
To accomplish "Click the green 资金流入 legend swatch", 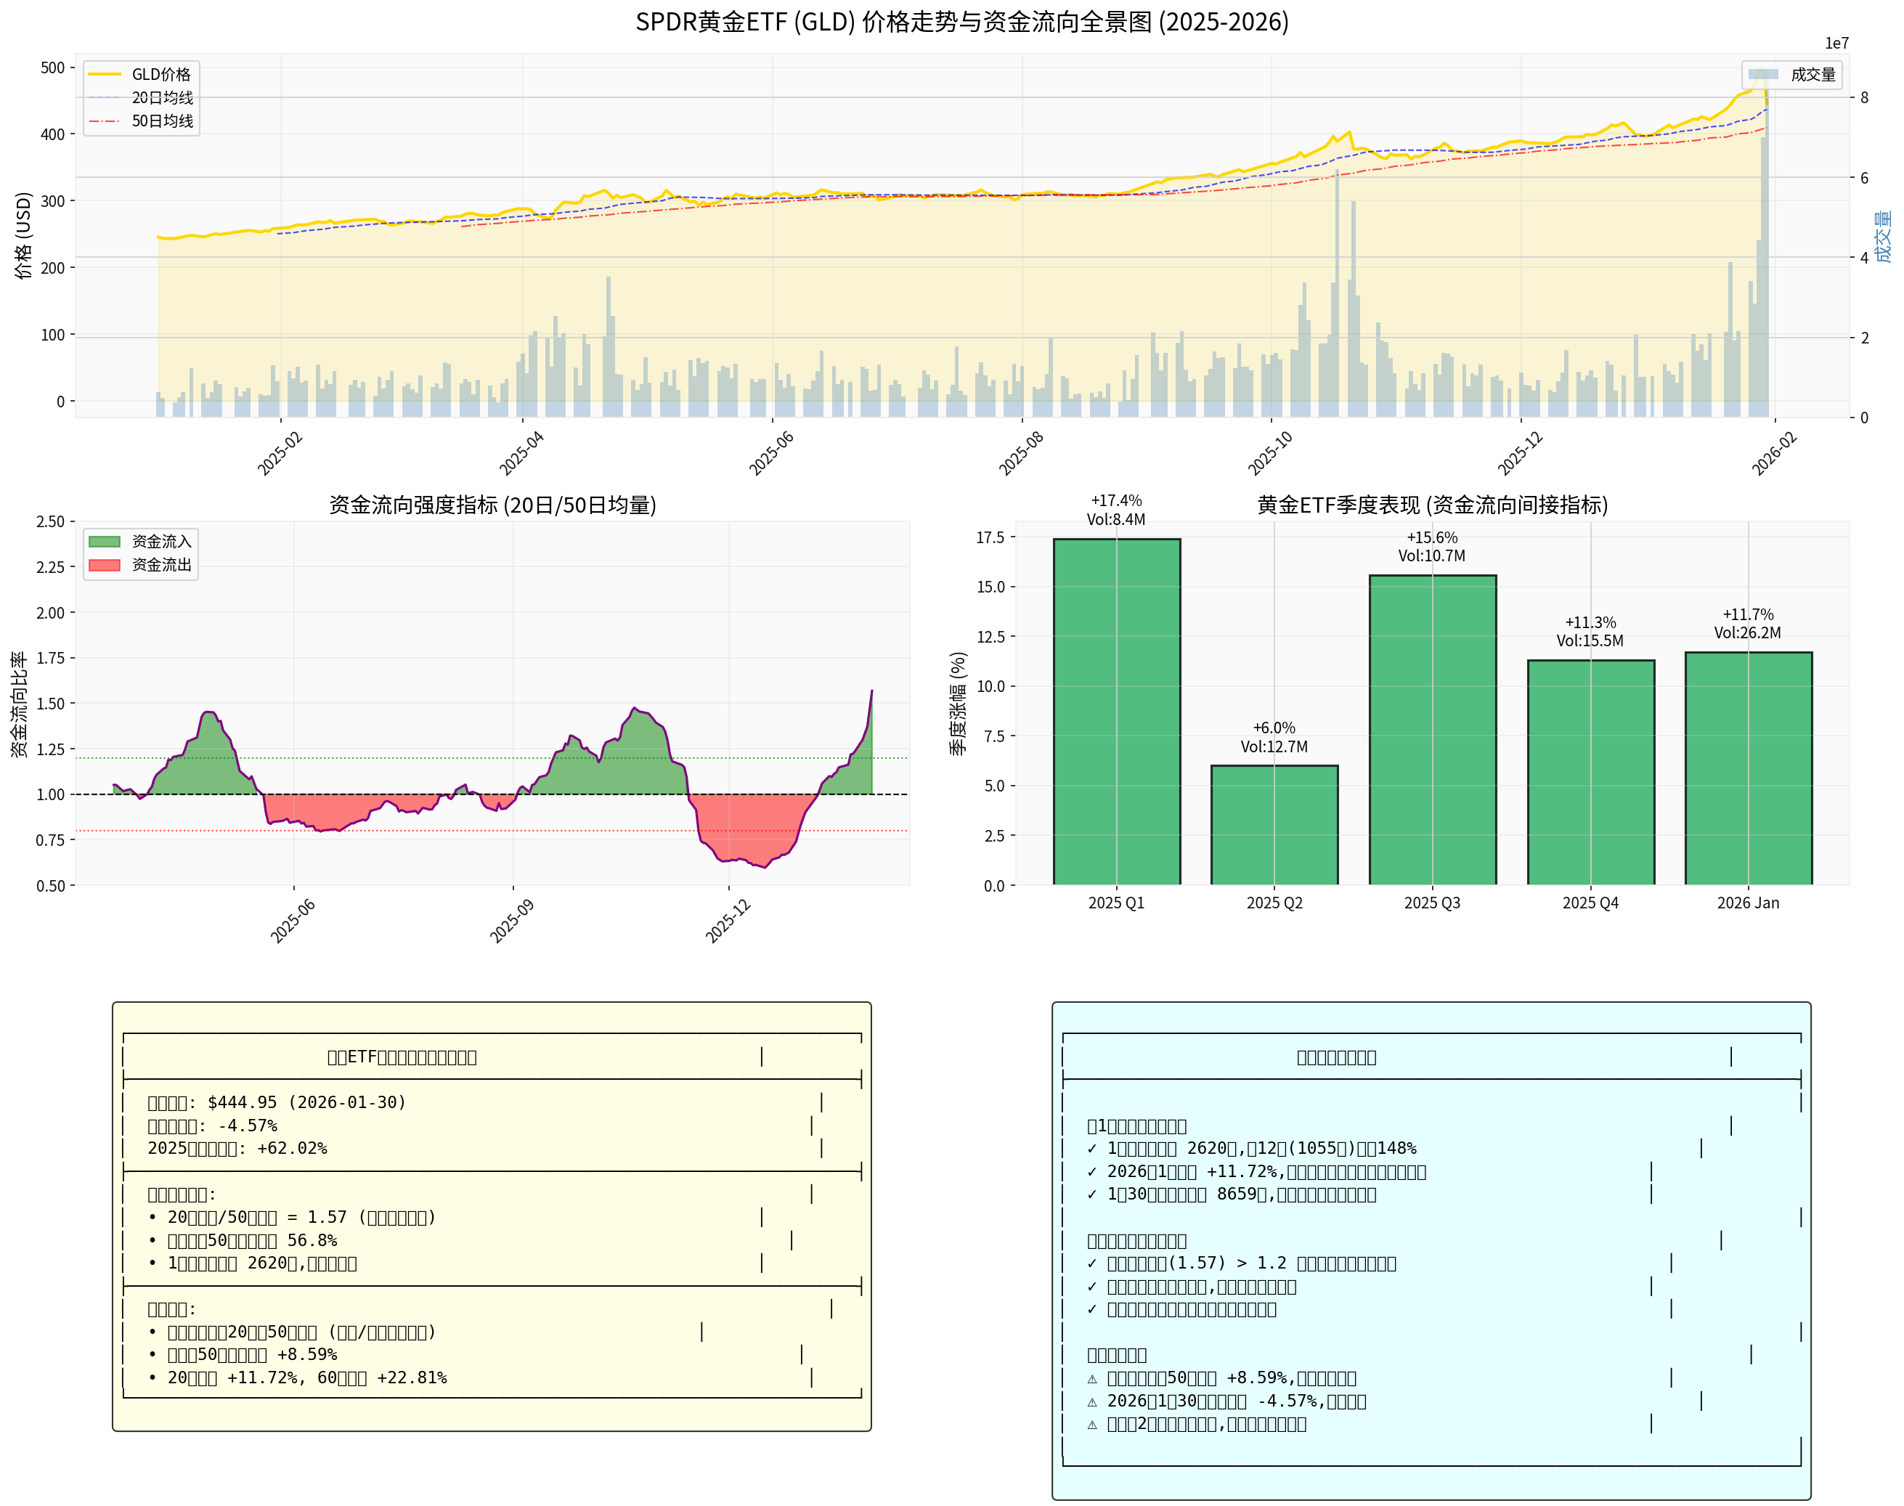I will pos(104,542).
